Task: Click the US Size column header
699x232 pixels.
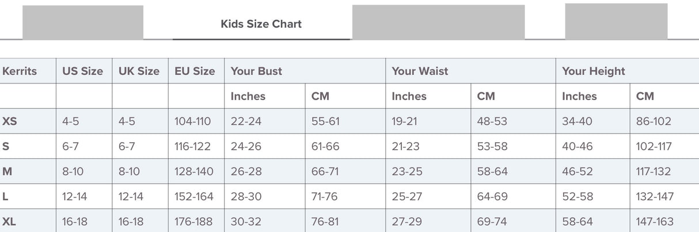Action: point(83,71)
